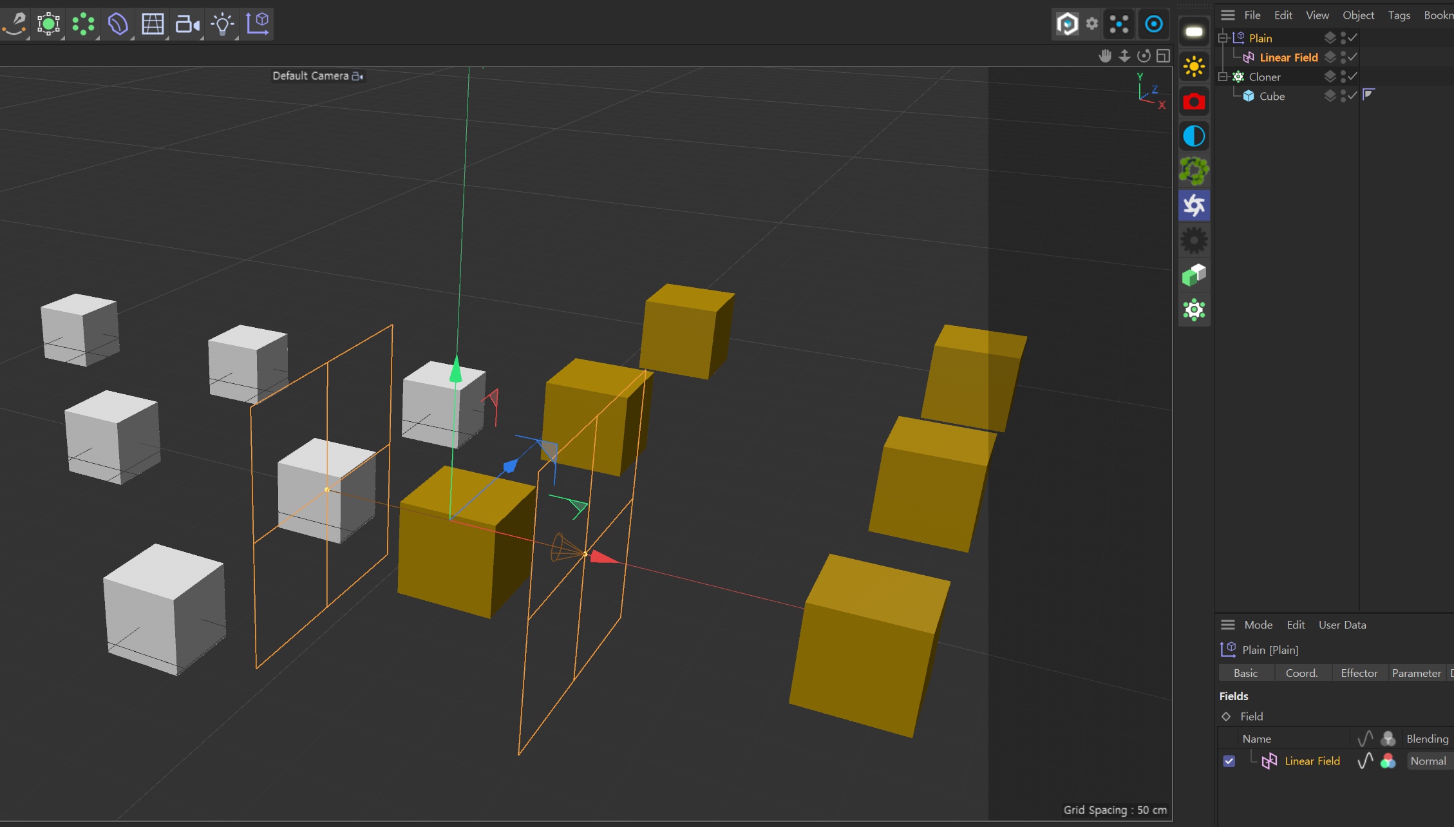Click the green and white cubes icon
The height and width of the screenshot is (827, 1454).
pyautogui.click(x=1194, y=275)
